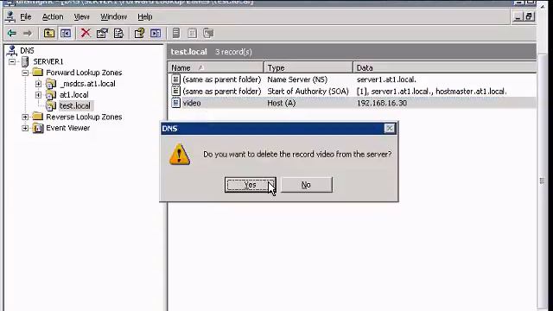
Task: Click the Reverse Lookup Zones folder icon
Action: point(38,117)
